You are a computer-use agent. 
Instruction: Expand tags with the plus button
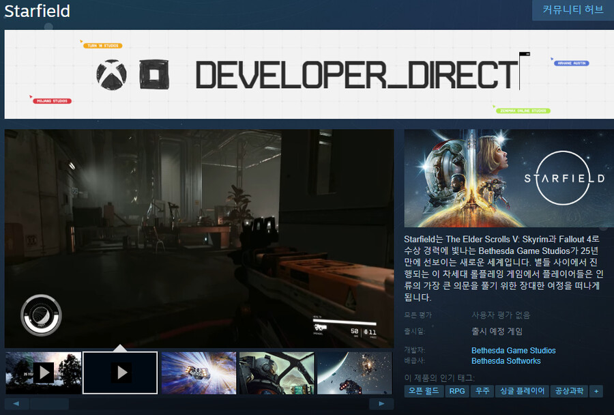(x=596, y=390)
